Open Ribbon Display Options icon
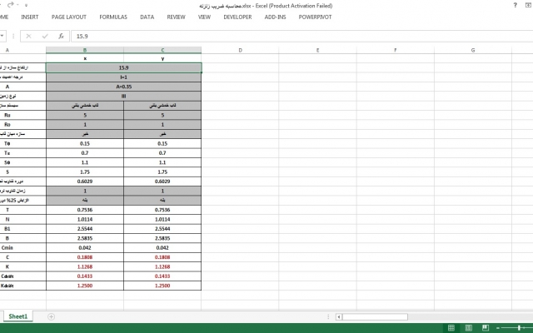The width and height of the screenshot is (533, 333). 528,5
